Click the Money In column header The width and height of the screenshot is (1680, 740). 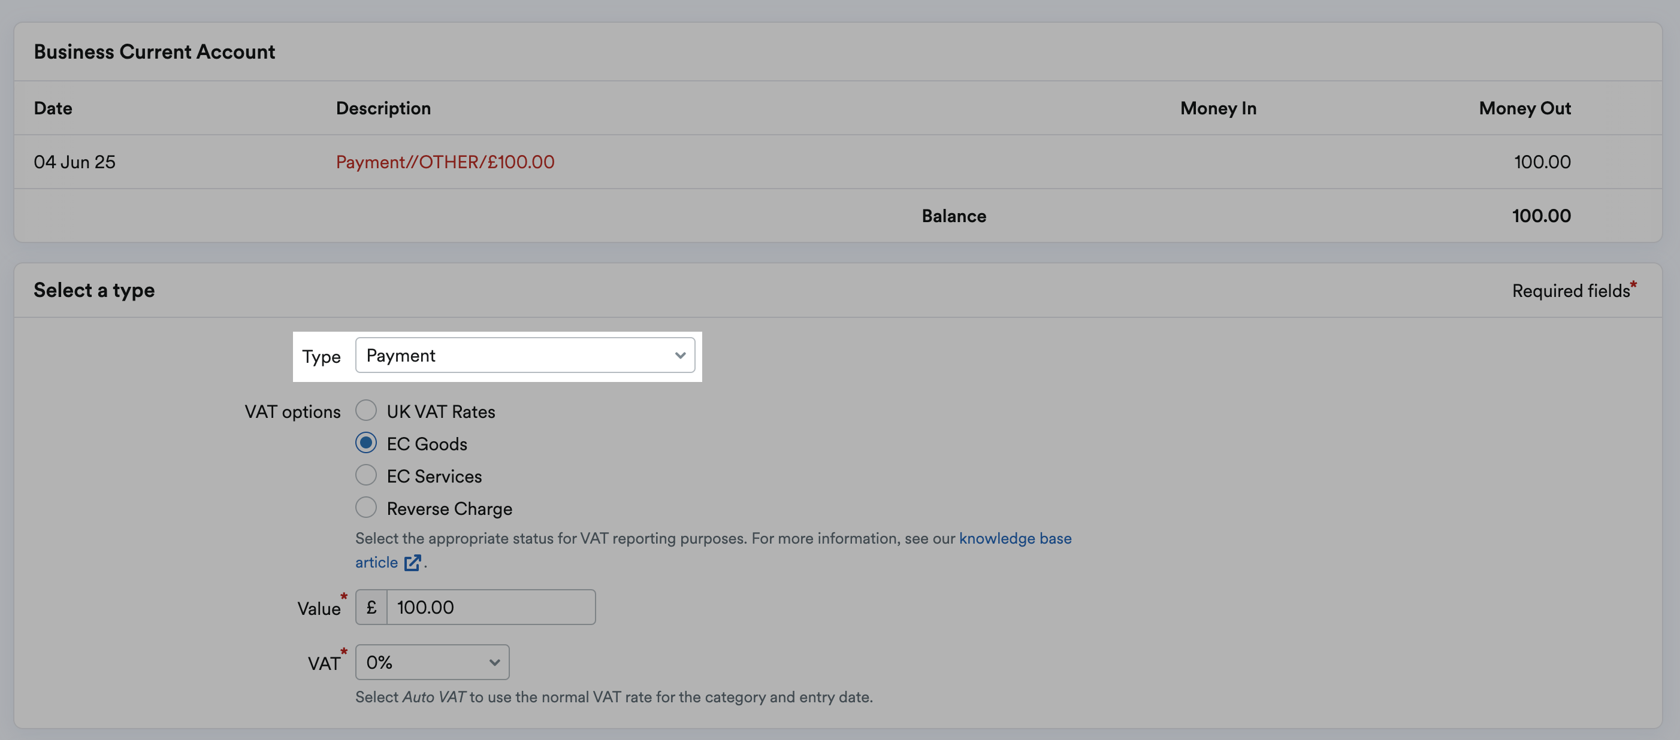coord(1218,108)
